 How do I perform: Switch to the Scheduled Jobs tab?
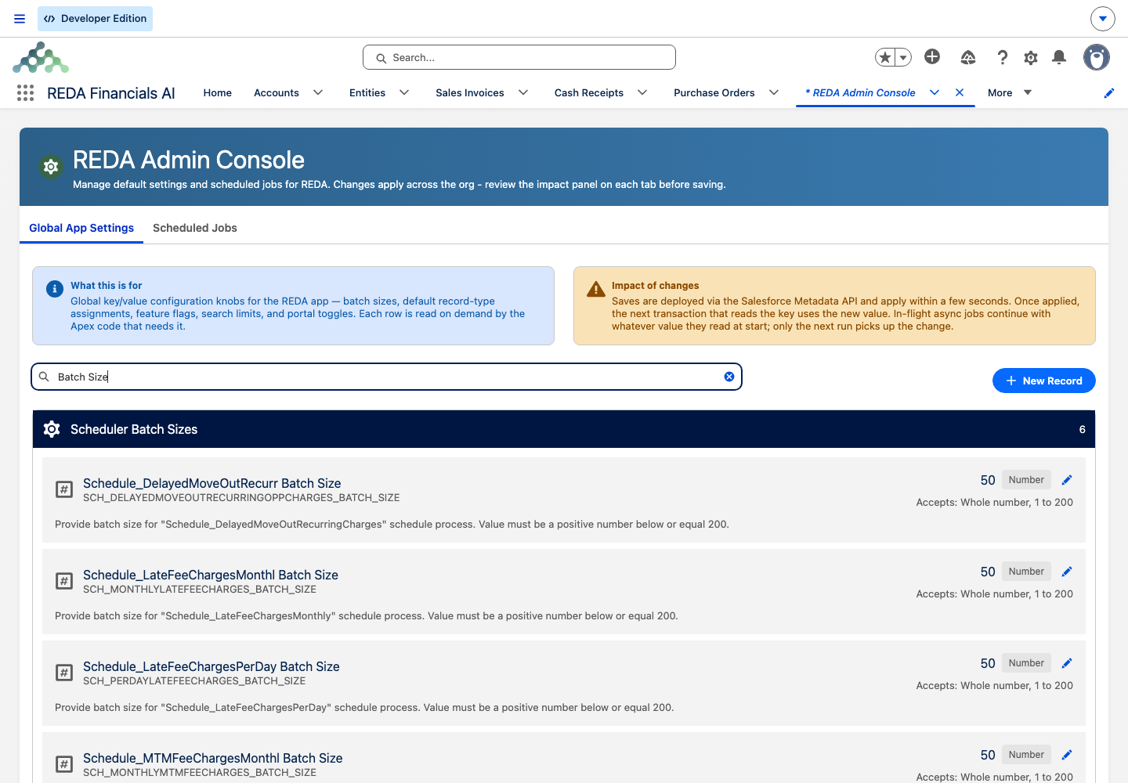(195, 228)
